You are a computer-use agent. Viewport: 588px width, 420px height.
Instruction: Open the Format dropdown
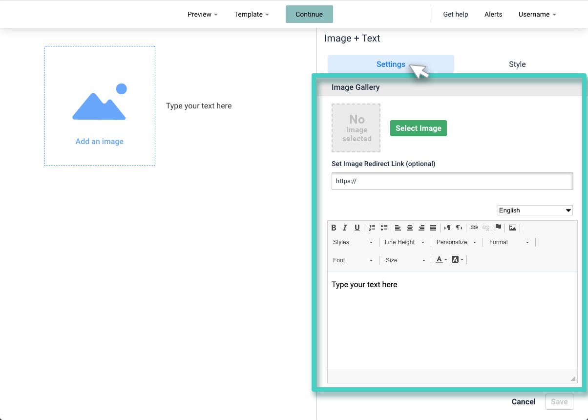coord(509,242)
